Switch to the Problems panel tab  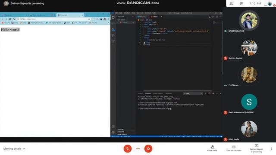169,93
